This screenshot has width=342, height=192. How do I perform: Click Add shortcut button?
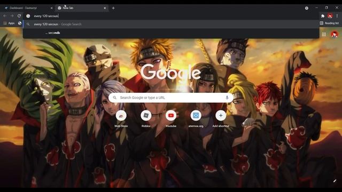tap(221, 118)
